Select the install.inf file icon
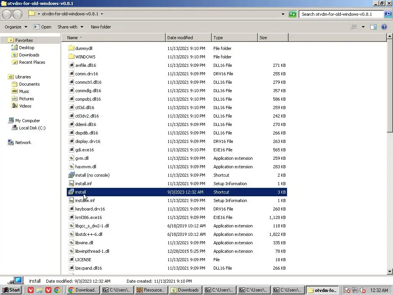 click(x=71, y=184)
